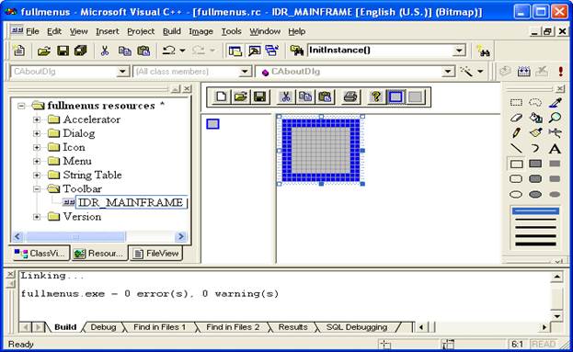The image size is (573, 352).
Task: Show the Workspace window icon
Action: point(235,51)
